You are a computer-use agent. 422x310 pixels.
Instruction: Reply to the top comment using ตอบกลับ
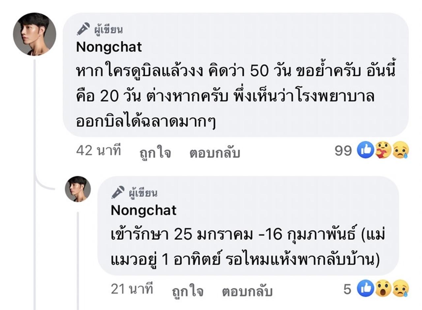215,153
